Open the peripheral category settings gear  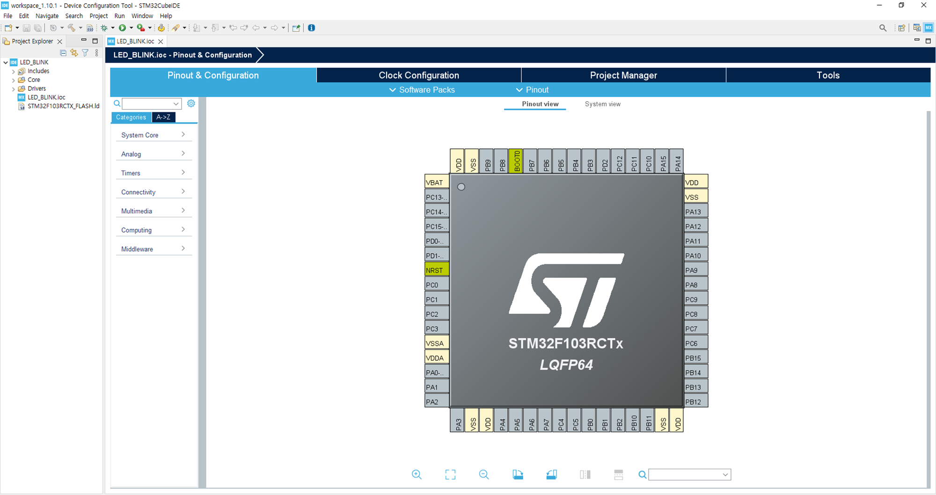pos(191,103)
